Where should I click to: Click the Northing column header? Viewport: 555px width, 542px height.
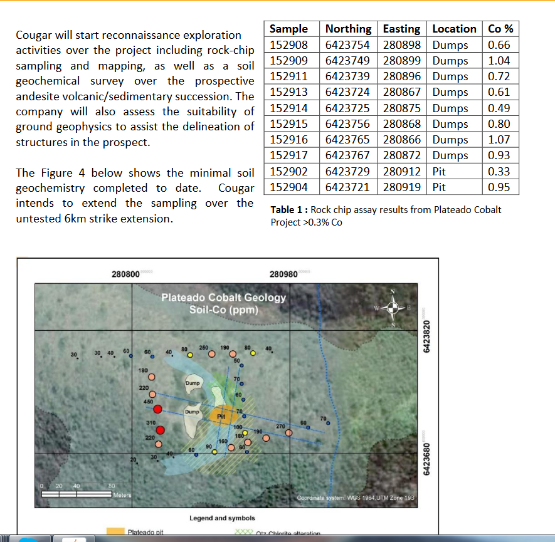coord(348,29)
